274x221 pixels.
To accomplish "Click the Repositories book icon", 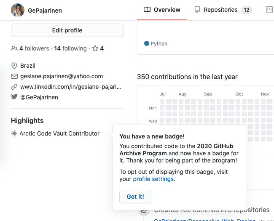I will coord(197,10).
